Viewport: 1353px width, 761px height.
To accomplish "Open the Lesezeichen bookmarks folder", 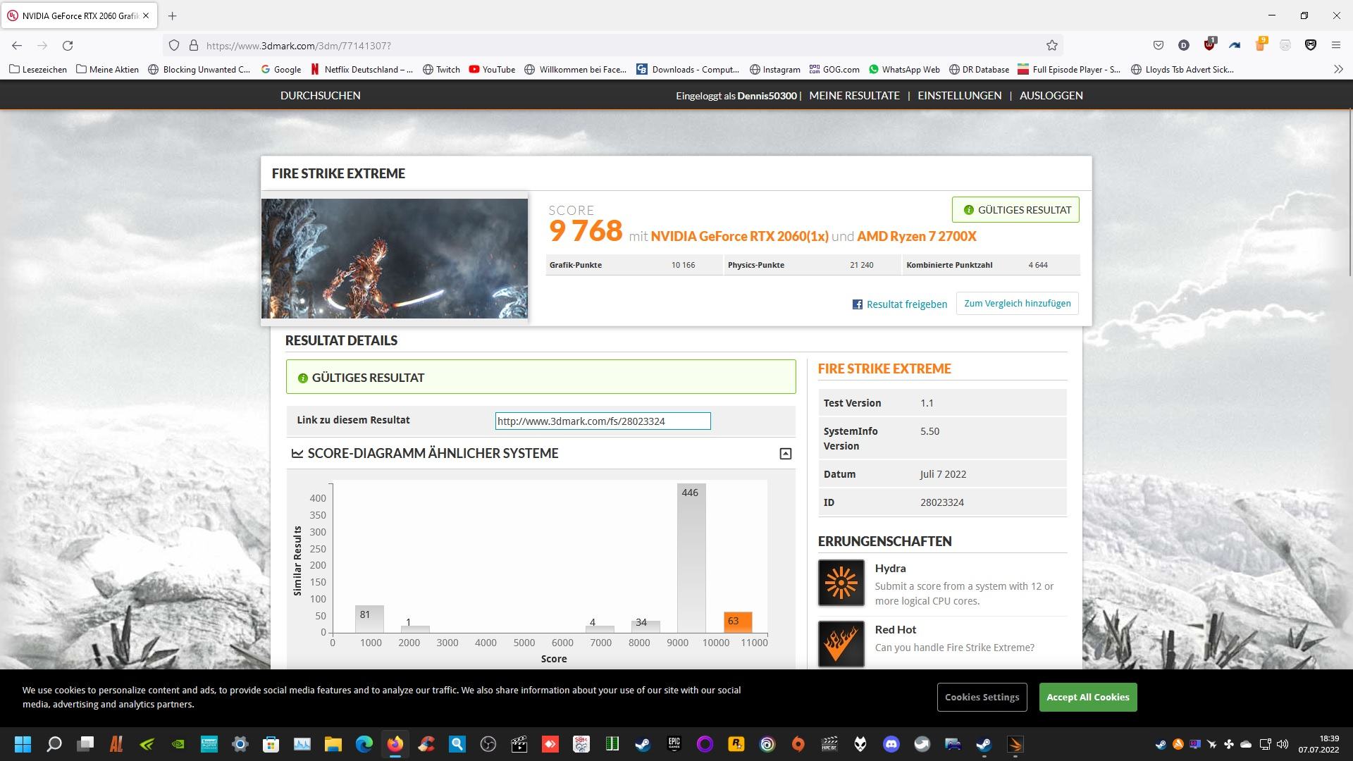I will point(38,69).
